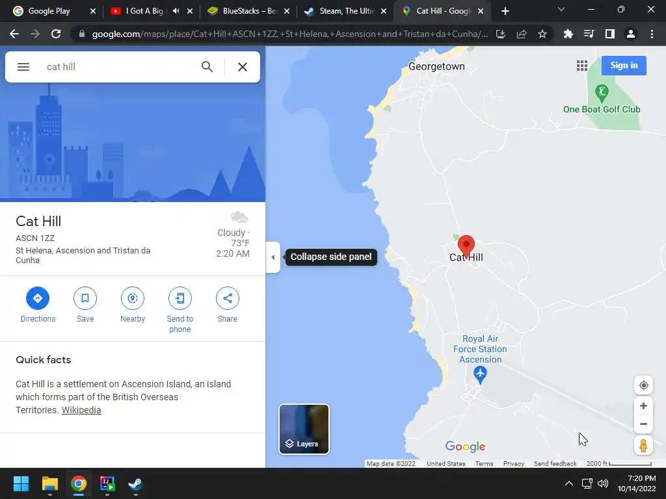Open the volume control in tray

click(603, 483)
